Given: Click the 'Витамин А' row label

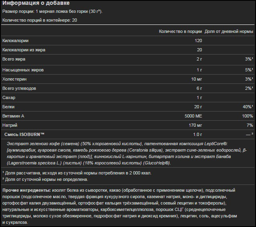Looking at the screenshot, I should [13, 116].
